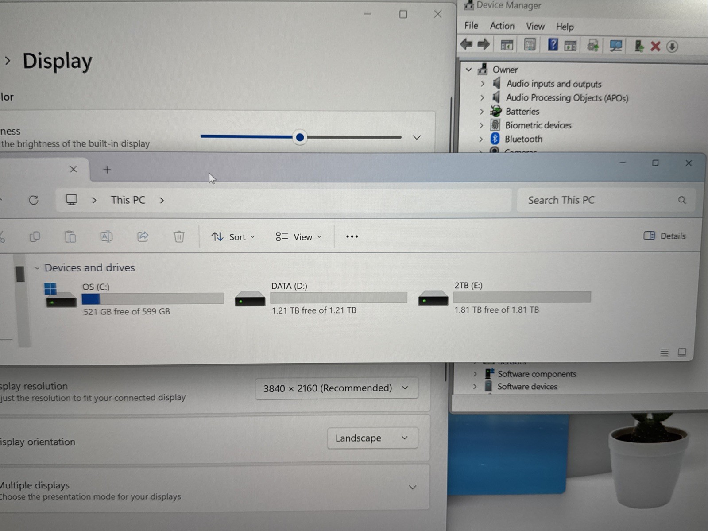
Task: Click magnifier icon in Search This PC
Action: [x=682, y=200]
